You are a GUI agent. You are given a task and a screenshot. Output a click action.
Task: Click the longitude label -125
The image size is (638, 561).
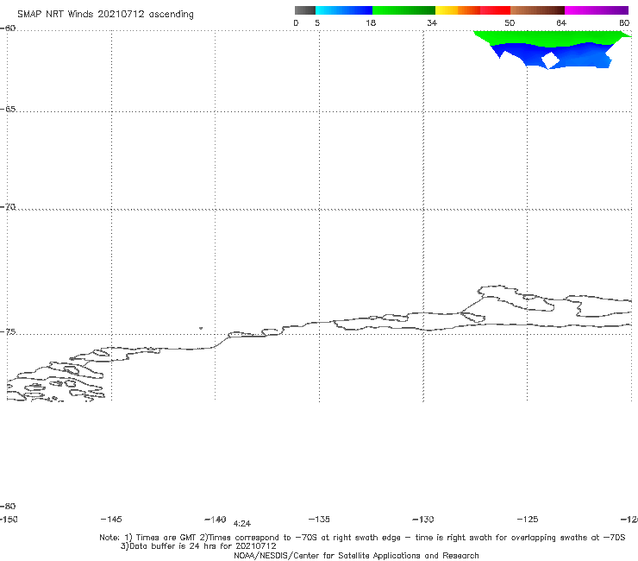pyautogui.click(x=528, y=519)
